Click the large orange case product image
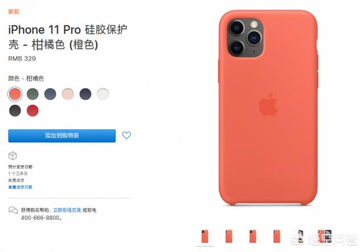This screenshot has width=364, height=252. click(268, 108)
